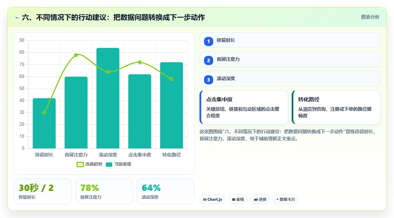This screenshot has height=218, width=394.
Task: Toggle the 改善趋势 legend swatch
Action: point(80,165)
